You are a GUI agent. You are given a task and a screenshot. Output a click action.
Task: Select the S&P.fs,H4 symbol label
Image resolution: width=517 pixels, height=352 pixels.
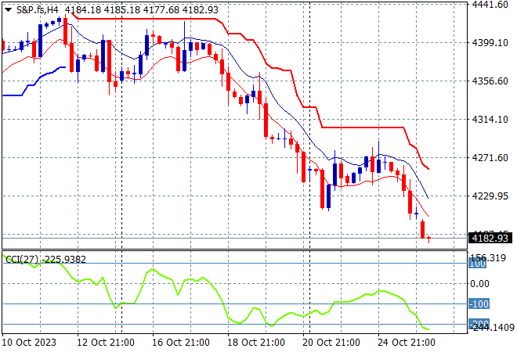(38, 10)
